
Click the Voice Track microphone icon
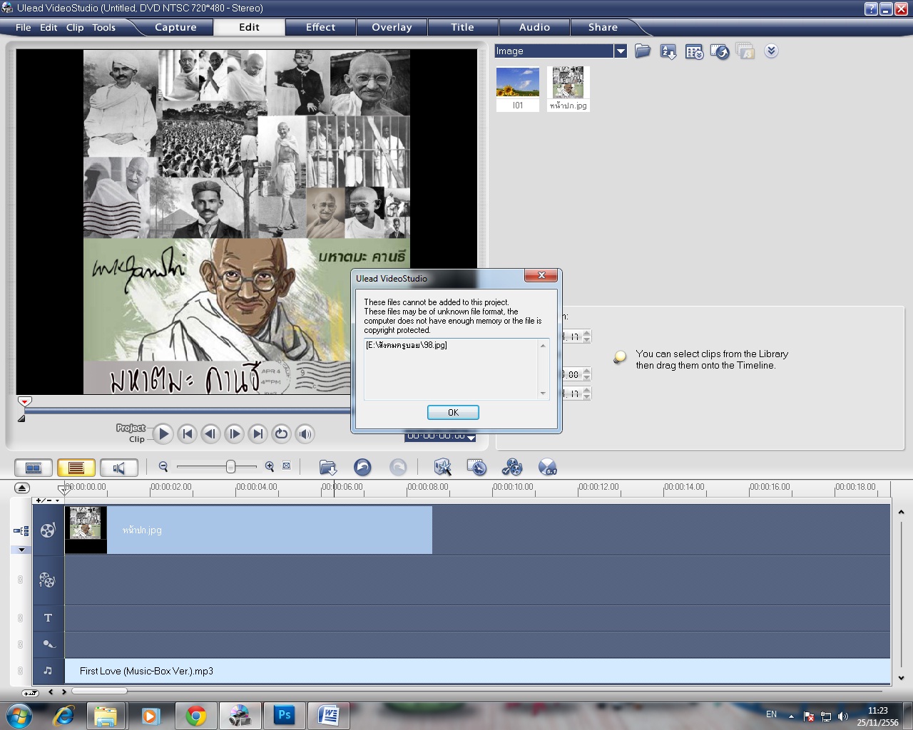pos(48,644)
